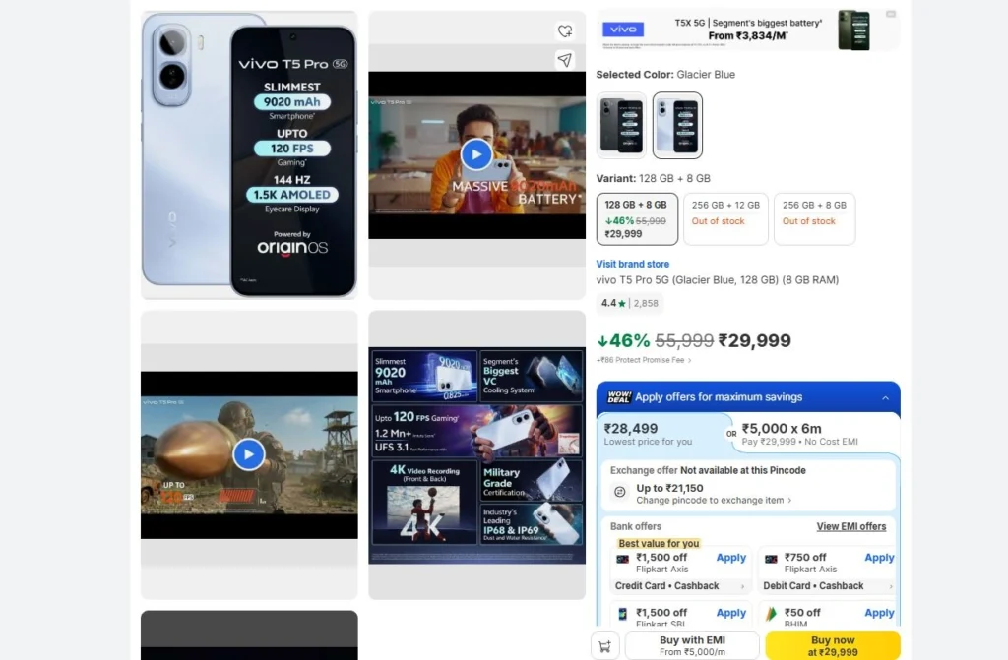The image size is (1008, 660).
Task: Play the gaming 120 FPS video
Action: [249, 454]
